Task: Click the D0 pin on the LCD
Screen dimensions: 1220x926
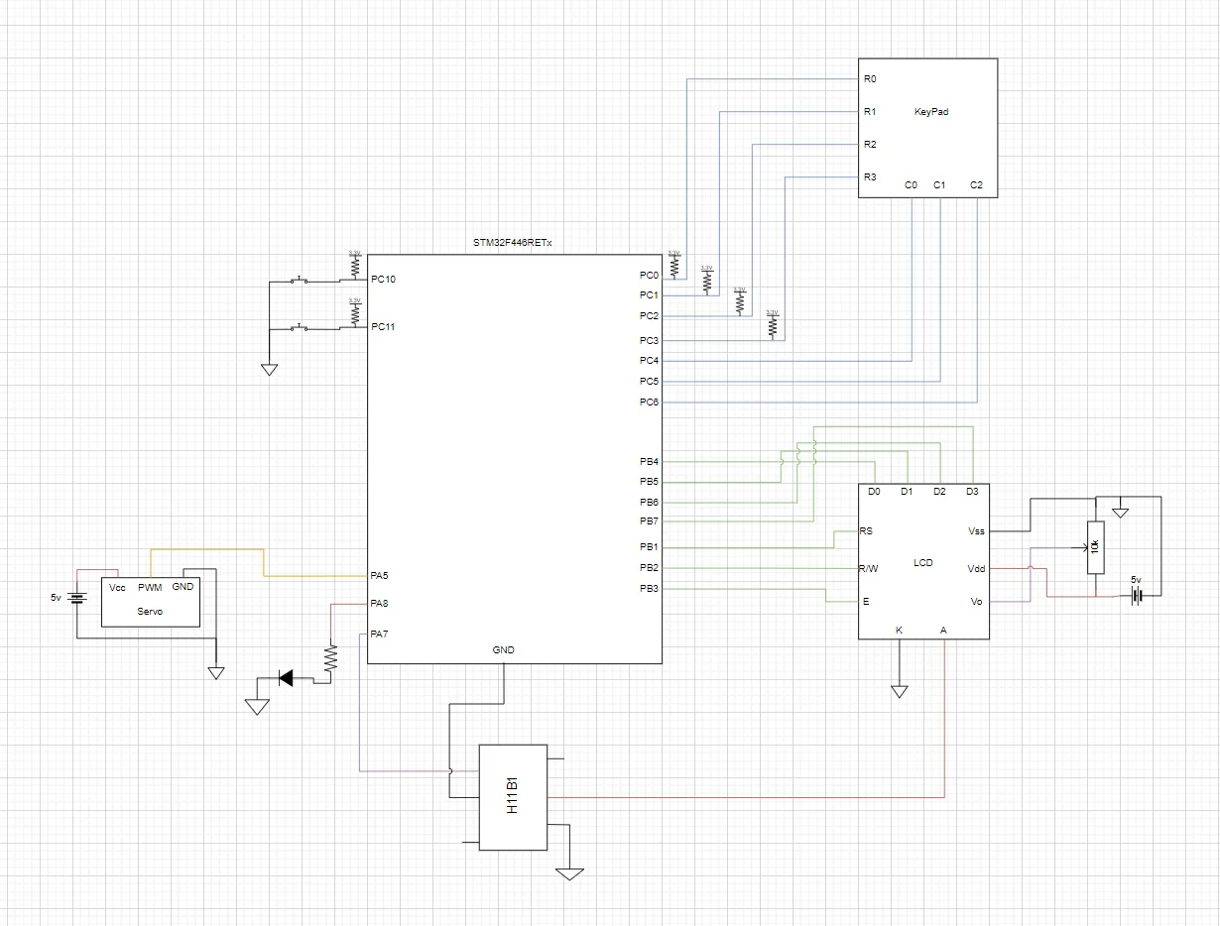Action: tap(874, 491)
